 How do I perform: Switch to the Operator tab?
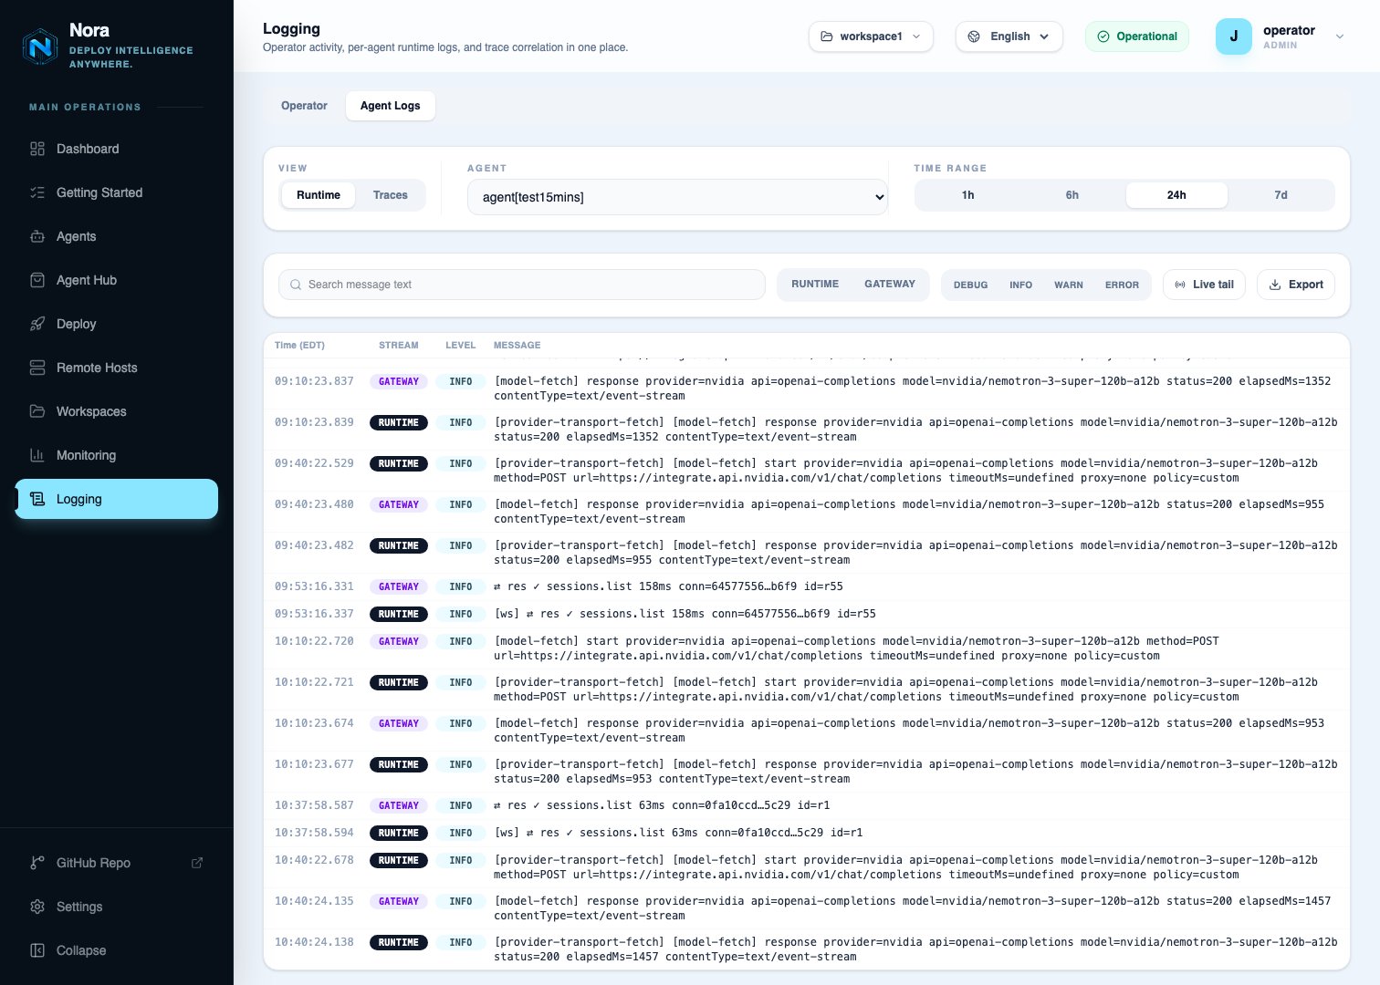[x=304, y=106]
